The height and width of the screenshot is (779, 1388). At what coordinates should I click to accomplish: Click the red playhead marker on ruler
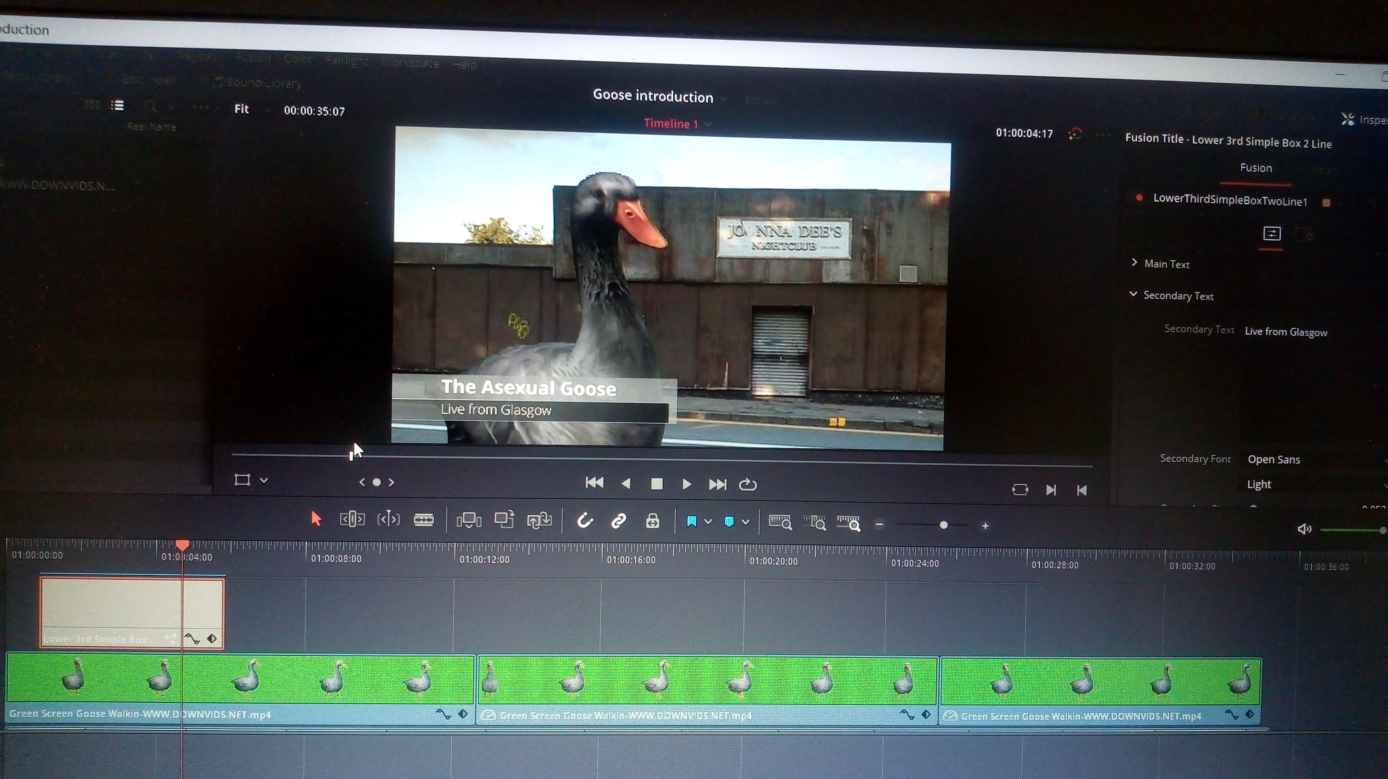point(183,545)
